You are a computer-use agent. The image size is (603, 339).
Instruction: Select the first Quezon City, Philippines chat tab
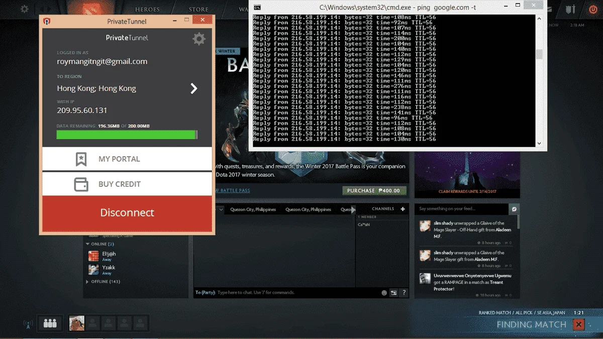pos(253,209)
